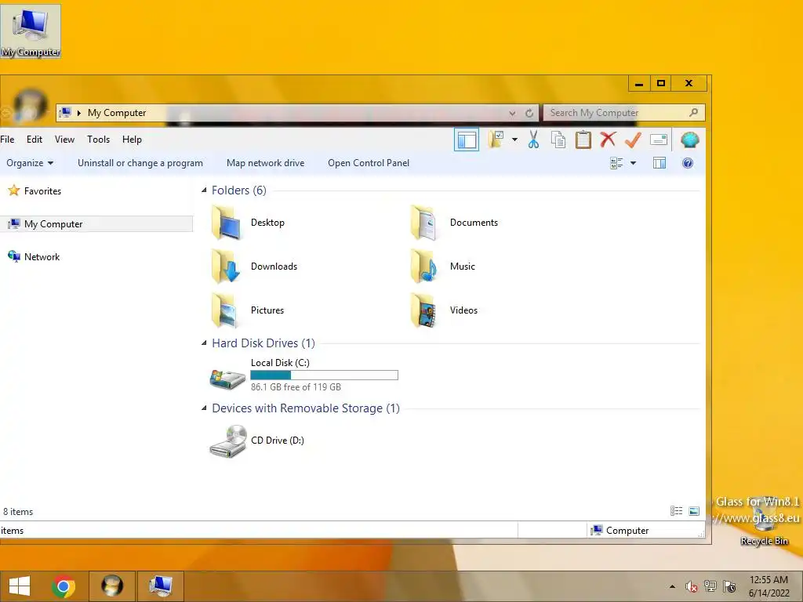Open the teal shell settings icon
This screenshot has width=803, height=602.
[690, 140]
